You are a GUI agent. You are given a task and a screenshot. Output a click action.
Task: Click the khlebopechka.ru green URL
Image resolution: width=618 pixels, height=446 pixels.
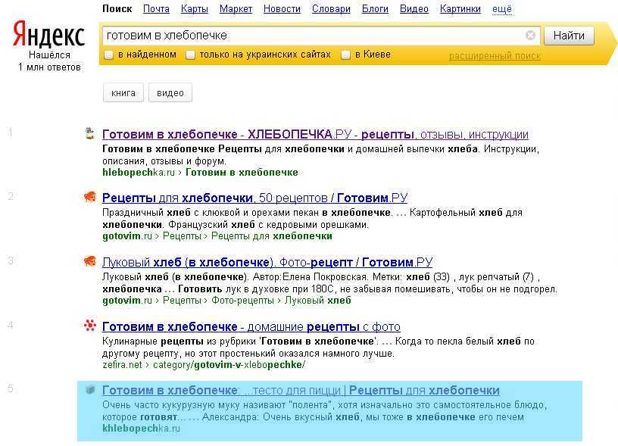tap(141, 429)
